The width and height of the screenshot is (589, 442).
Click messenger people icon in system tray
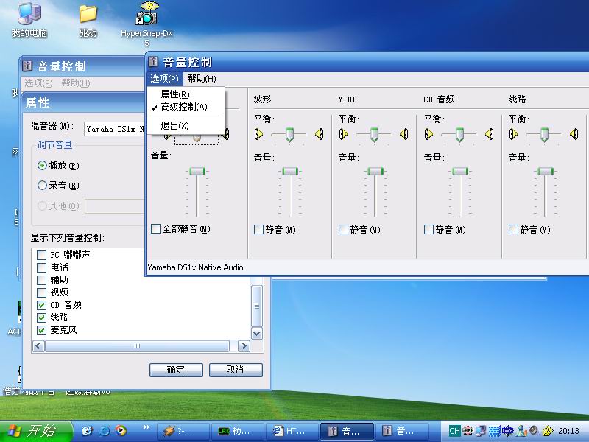[521, 431]
